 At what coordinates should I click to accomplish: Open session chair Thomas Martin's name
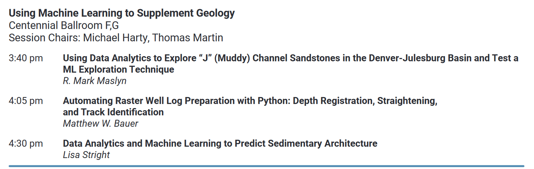pos(187,38)
